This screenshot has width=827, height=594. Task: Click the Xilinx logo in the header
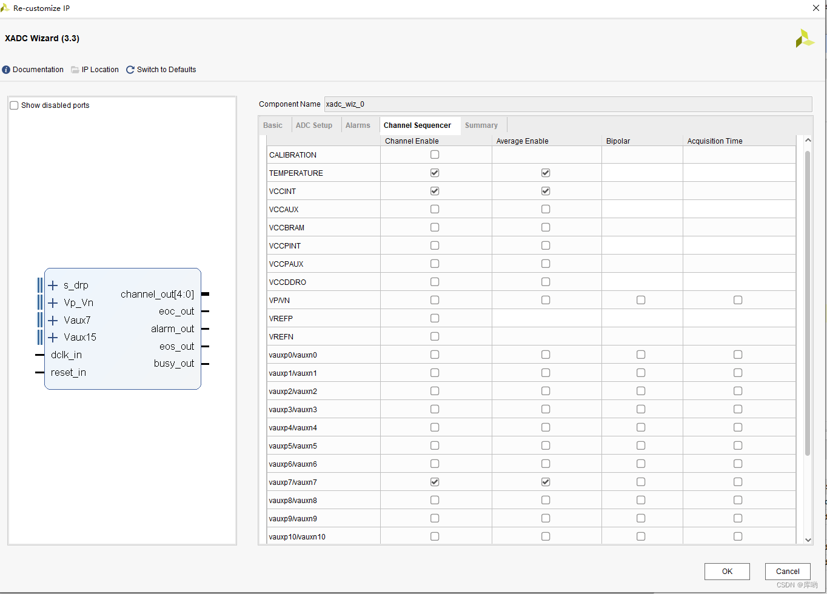click(805, 38)
